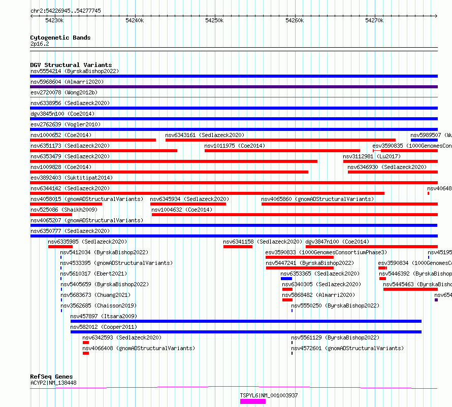452x407 pixels.
Task: Select nsv6353479 (Sedlazeck2020) label
Action: point(70,156)
